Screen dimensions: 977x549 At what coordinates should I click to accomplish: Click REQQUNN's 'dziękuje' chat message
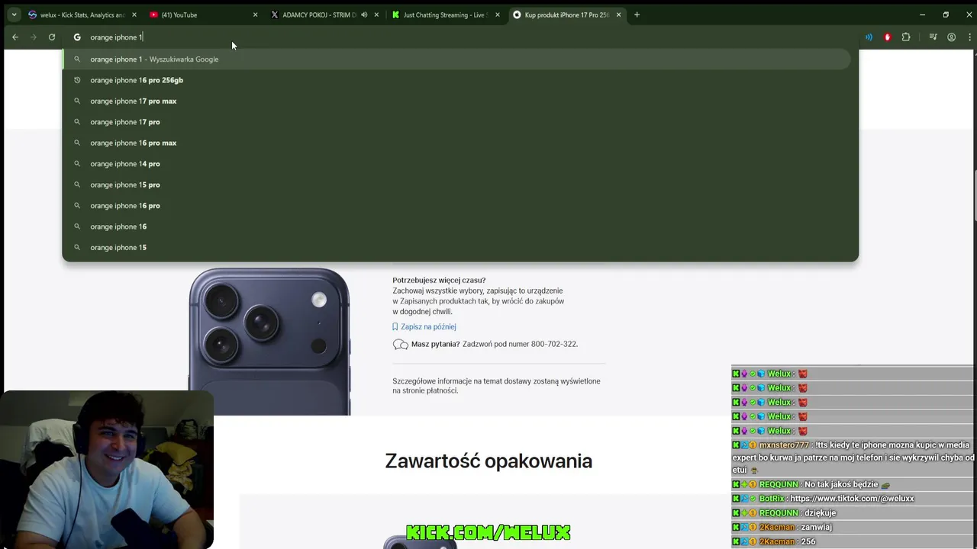point(820,513)
